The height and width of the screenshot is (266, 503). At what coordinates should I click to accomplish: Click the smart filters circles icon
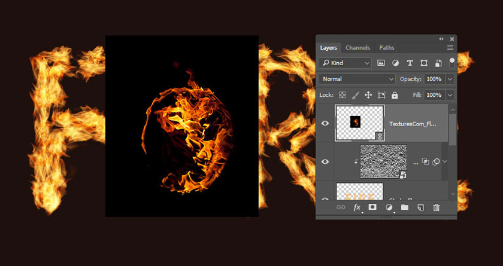click(435, 162)
